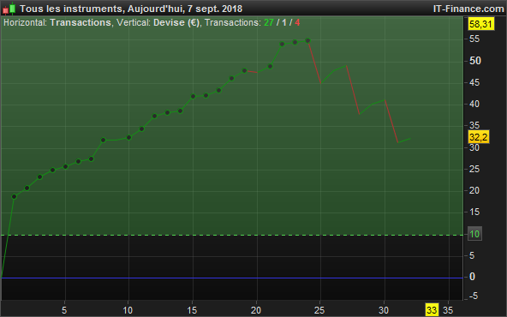
Task: Click the white neutral transactions count 1
Action: click(x=283, y=22)
